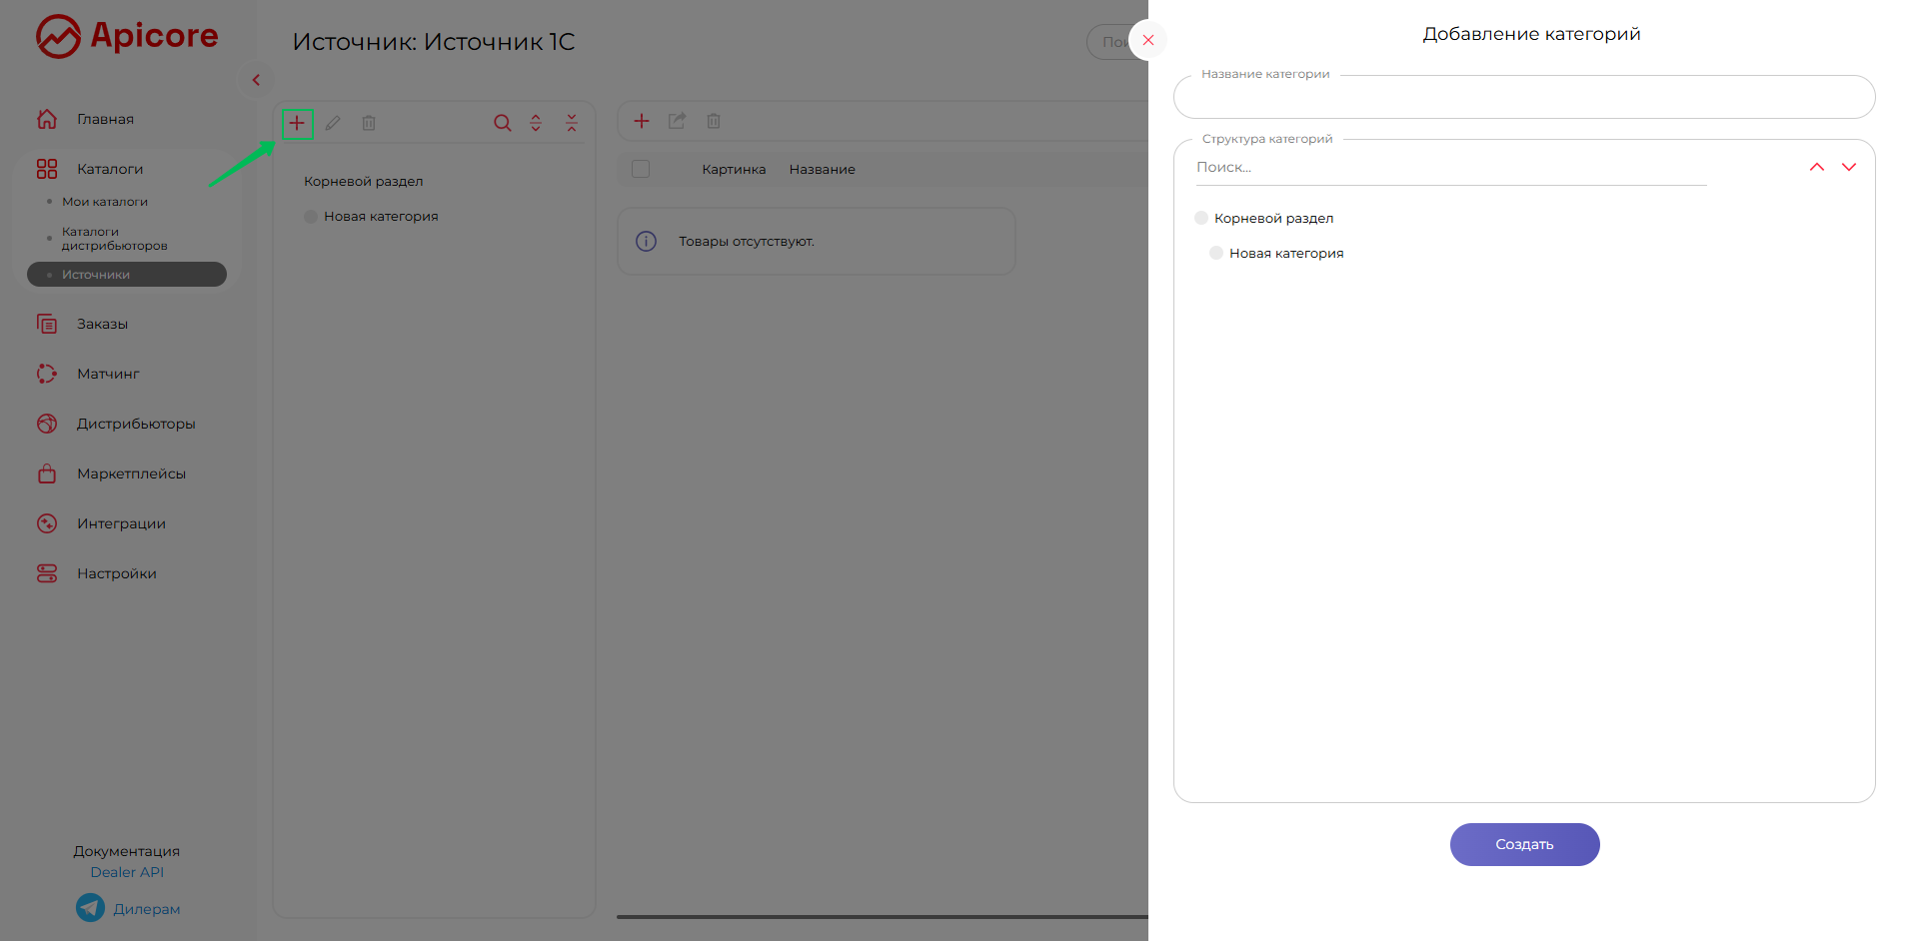Open the Dealer API documentation link
The image size is (1915, 941).
(x=127, y=872)
